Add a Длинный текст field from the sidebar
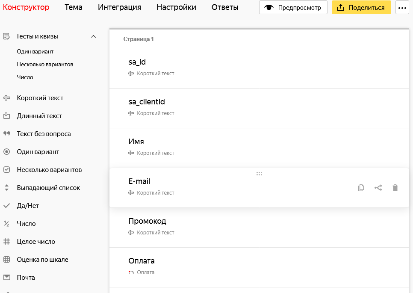The height and width of the screenshot is (293, 413). [39, 116]
